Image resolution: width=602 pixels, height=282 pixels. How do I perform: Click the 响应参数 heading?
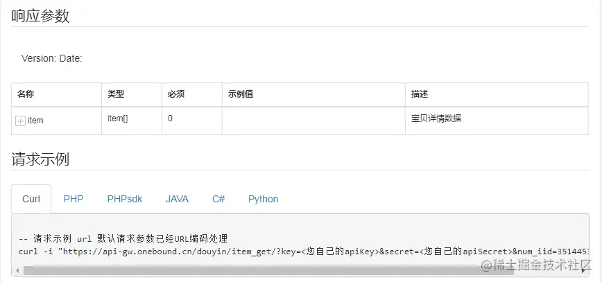40,16
